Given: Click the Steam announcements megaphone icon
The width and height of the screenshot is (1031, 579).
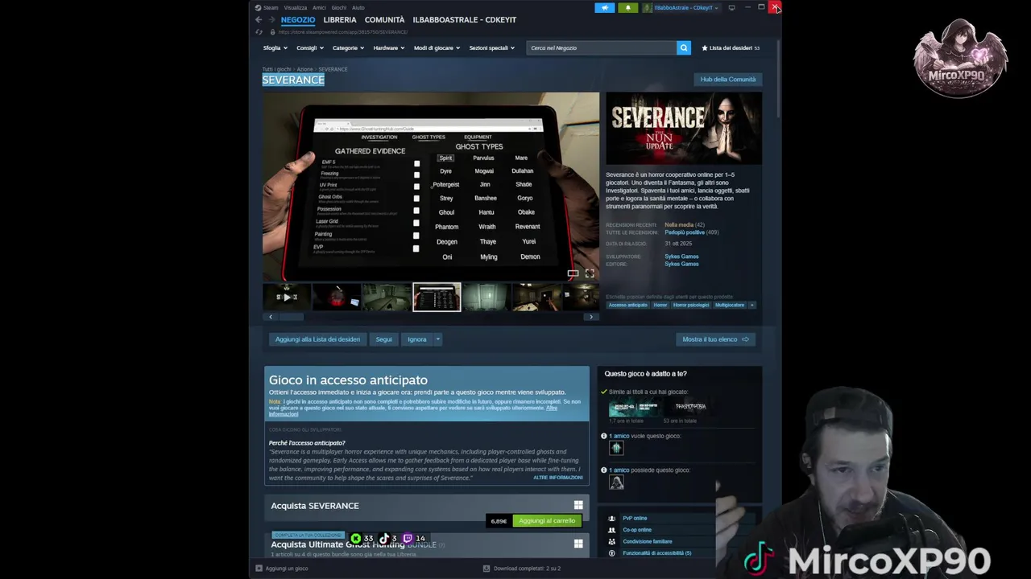Looking at the screenshot, I should coord(605,8).
